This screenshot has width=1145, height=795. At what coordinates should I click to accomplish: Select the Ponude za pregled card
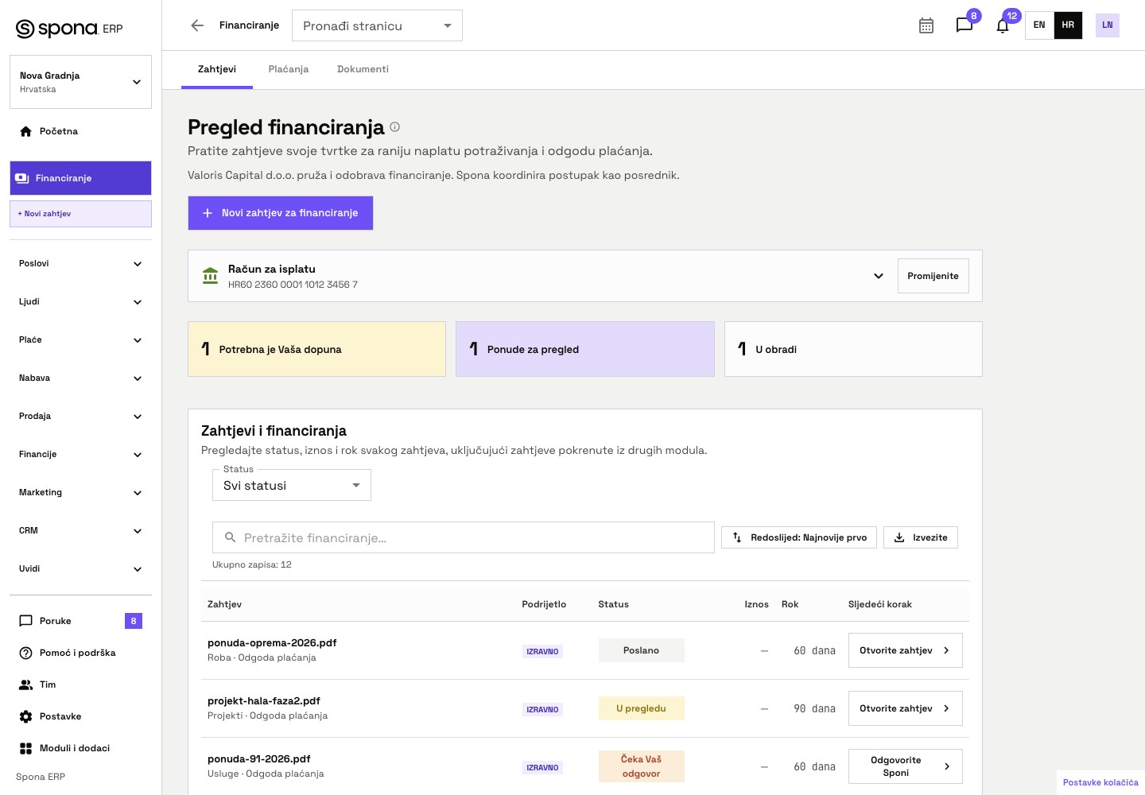click(x=585, y=349)
